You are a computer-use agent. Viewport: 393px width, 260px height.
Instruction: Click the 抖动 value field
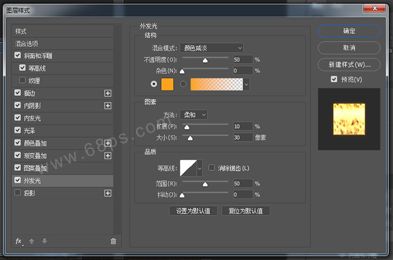pyautogui.click(x=243, y=195)
